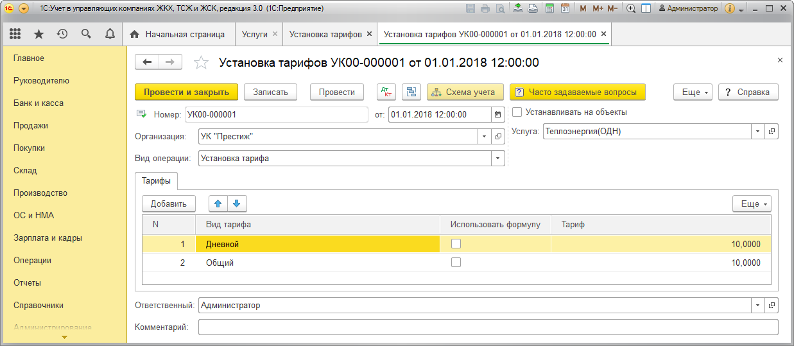Open document structure icon next to Дт/Кт

(411, 92)
